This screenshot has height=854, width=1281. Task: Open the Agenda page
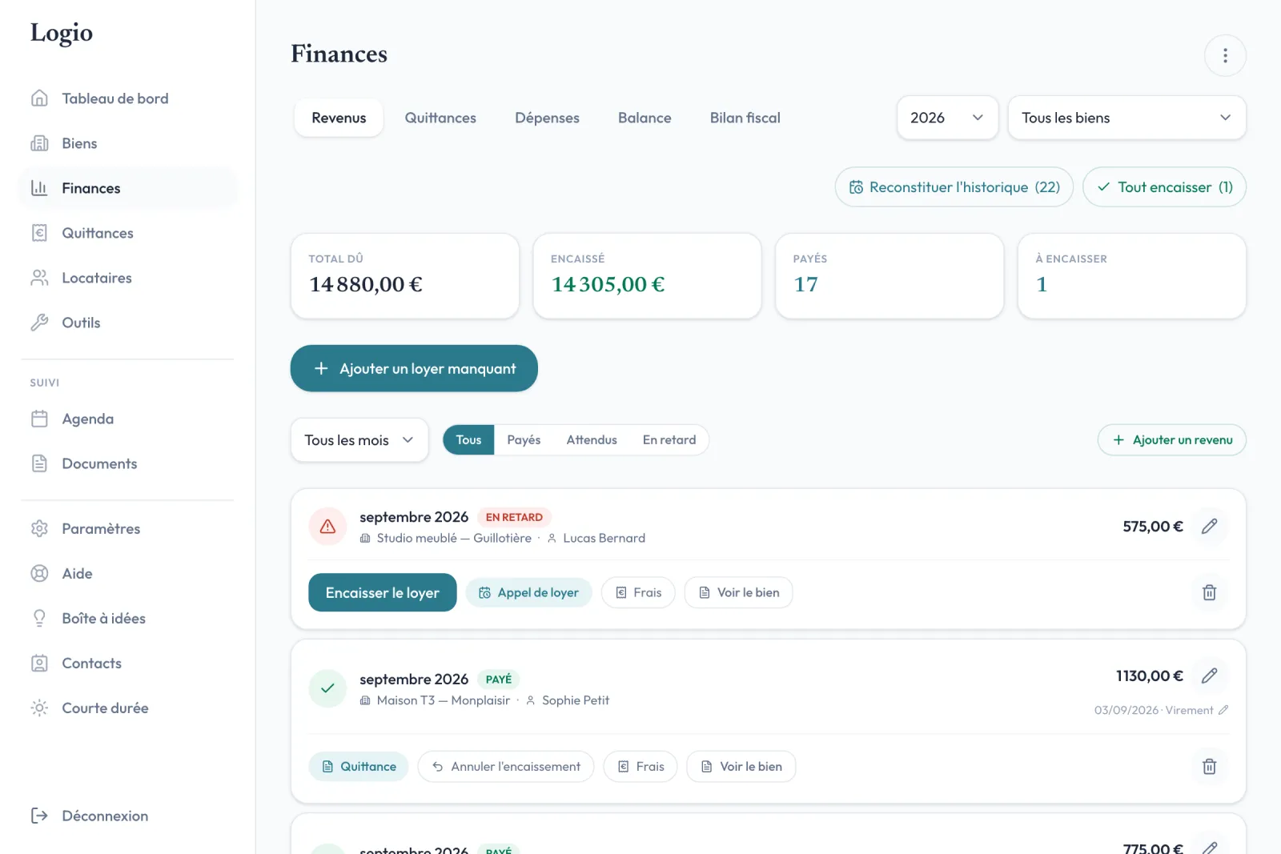128,419
